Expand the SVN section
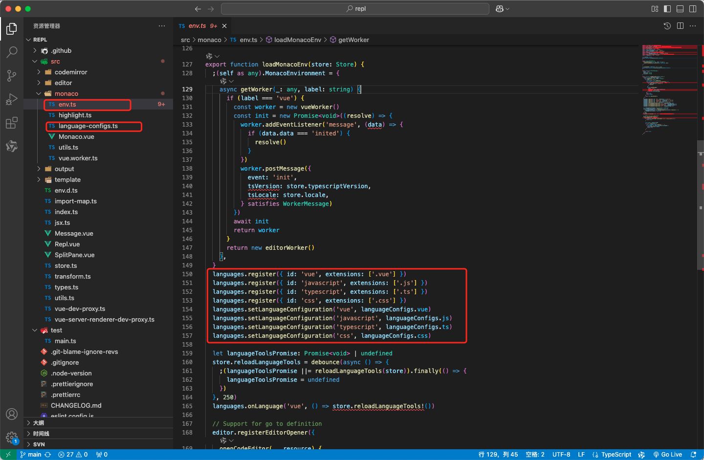 [x=98, y=444]
